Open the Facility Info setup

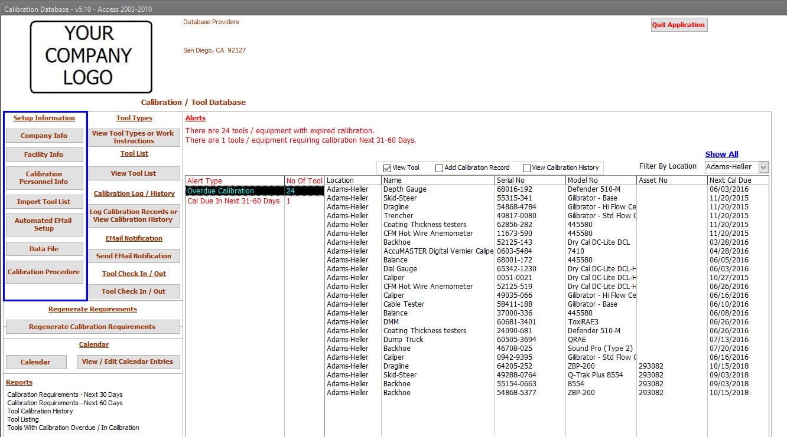pos(44,155)
